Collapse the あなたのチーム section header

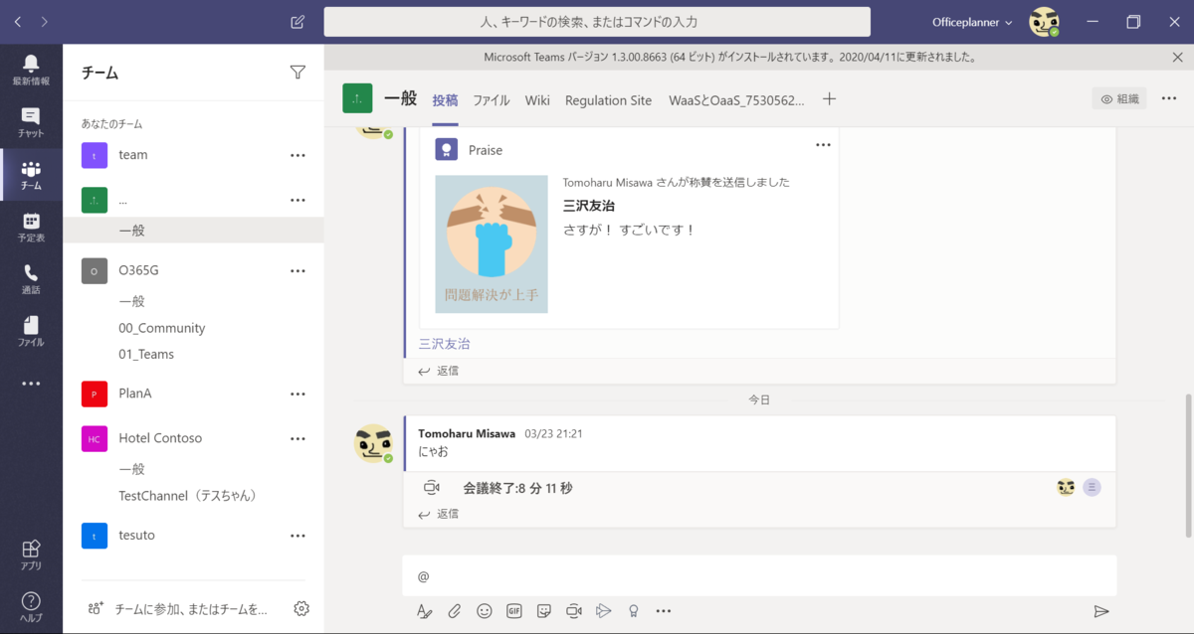coord(111,124)
